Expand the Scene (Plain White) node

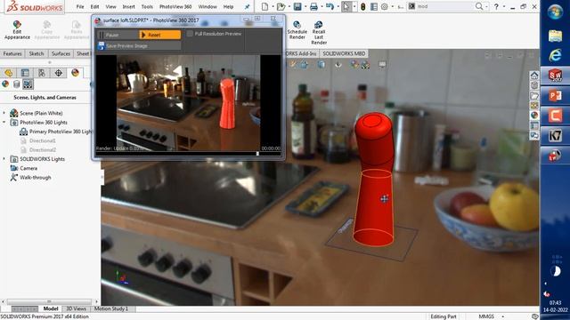click(4, 113)
